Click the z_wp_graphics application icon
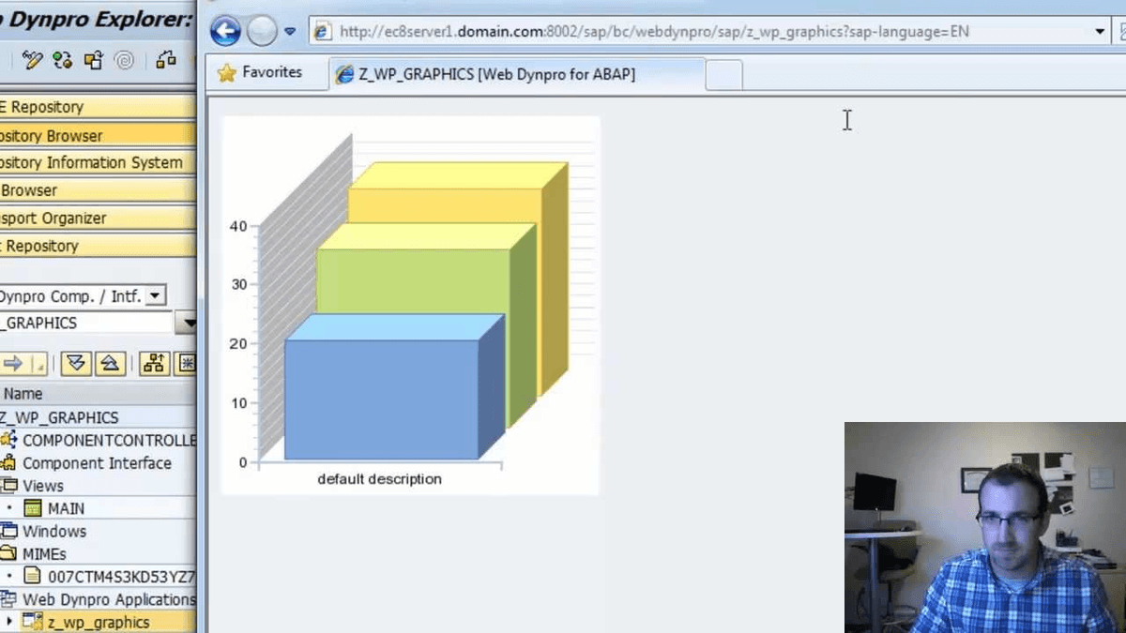1126x633 pixels. click(33, 621)
